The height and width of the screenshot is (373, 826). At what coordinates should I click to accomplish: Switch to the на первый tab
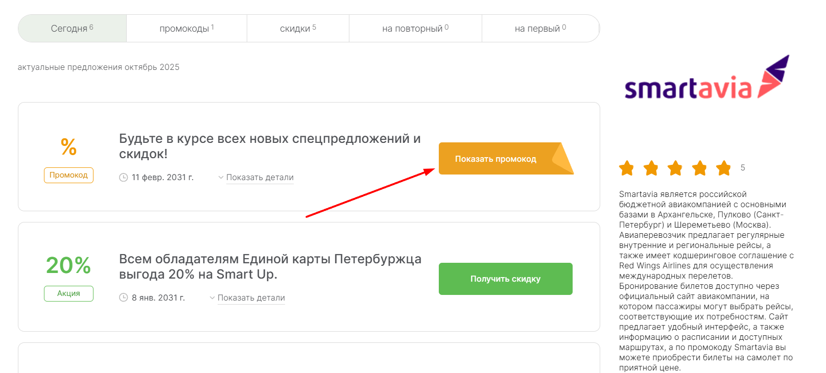coord(540,29)
